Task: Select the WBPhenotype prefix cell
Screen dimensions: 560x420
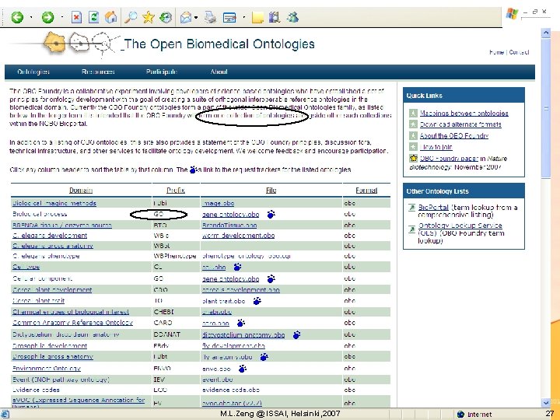Action: [176, 256]
